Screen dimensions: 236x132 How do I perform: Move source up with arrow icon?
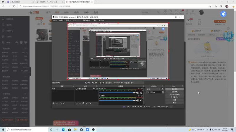[x=87, y=103]
